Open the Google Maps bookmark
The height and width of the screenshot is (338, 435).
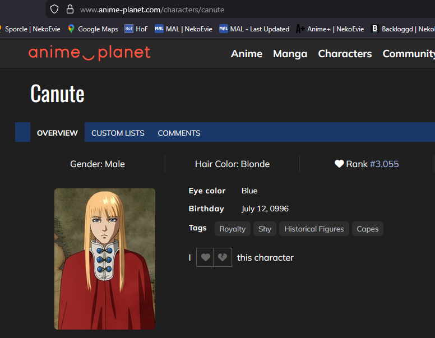coord(93,29)
